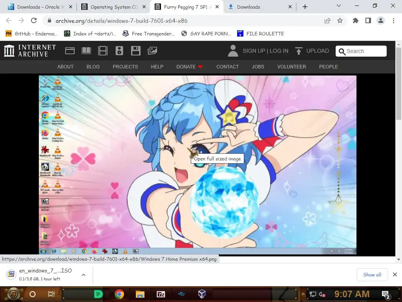
Task: Open the DONATE menu item
Action: tap(190, 67)
